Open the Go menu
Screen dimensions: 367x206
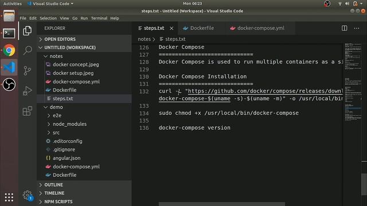pyautogui.click(x=75, y=18)
